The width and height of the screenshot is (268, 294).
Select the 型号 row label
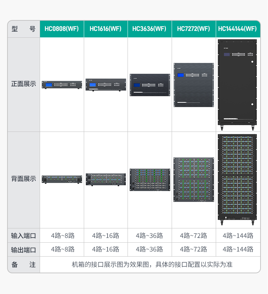click(x=24, y=29)
